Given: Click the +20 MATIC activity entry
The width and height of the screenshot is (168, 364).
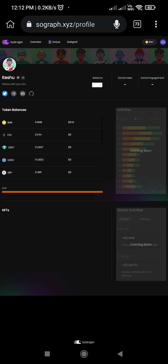Looking at the screenshot, I should click(x=141, y=270).
